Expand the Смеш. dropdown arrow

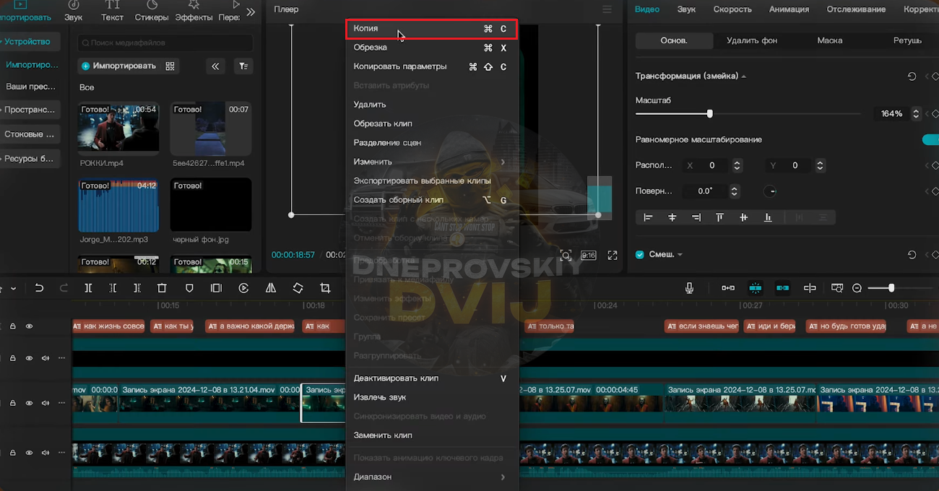680,255
